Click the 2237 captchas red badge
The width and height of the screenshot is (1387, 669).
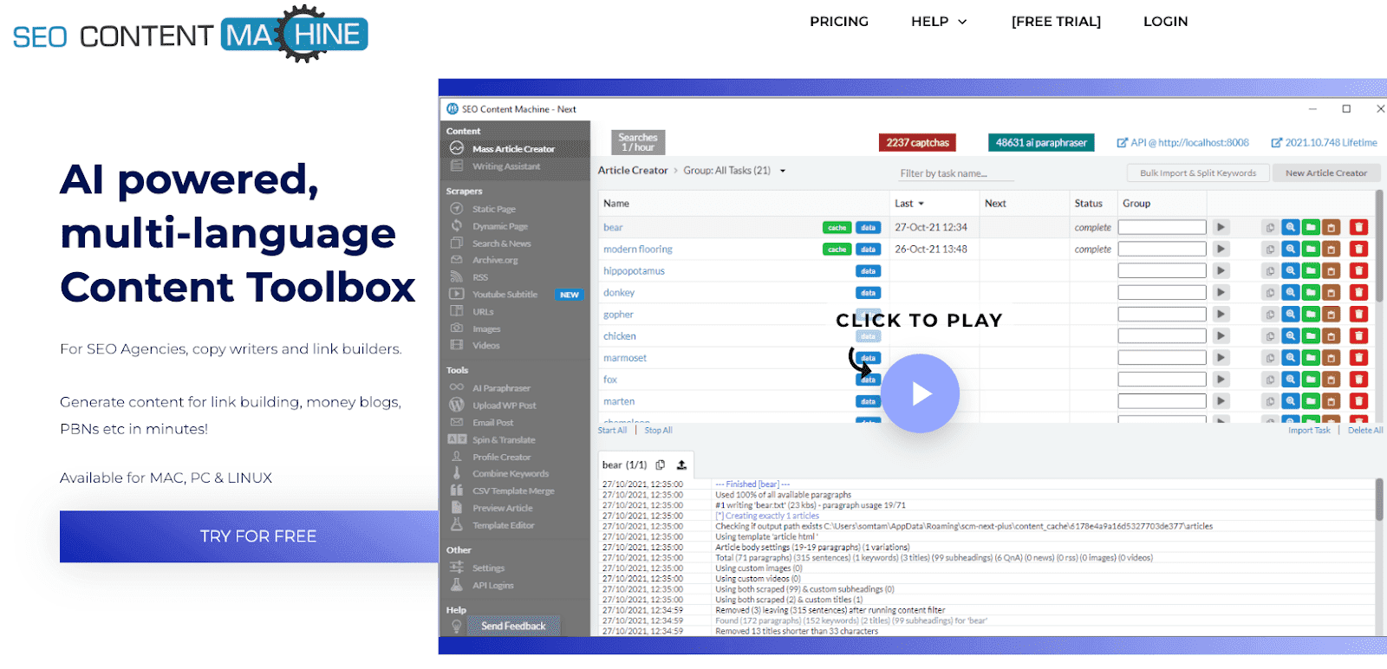click(918, 142)
